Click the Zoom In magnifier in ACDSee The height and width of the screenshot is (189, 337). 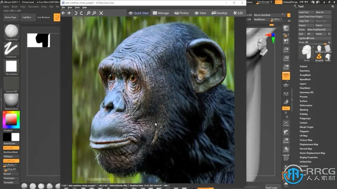tap(88, 13)
